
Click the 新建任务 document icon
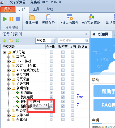click(48, 17)
